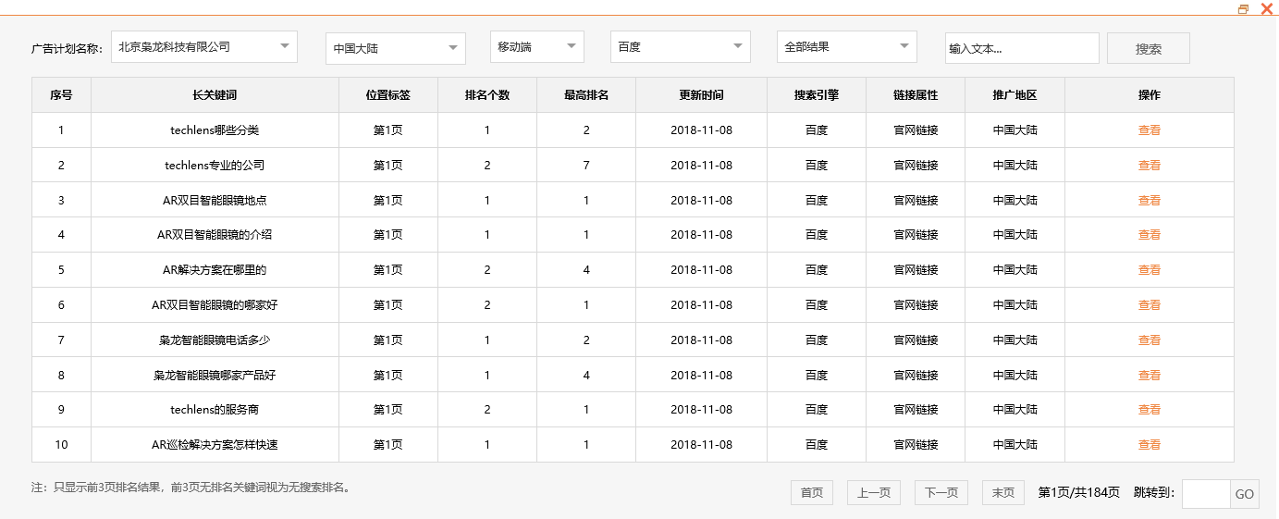This screenshot has height=519, width=1279.
Task: Click the 搜索引擎 column header
Action: (817, 95)
